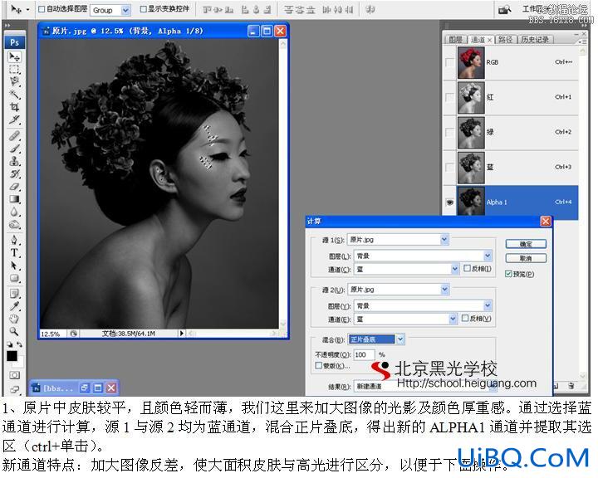Open source 2 图层(Y) dropdown

[x=488, y=305]
